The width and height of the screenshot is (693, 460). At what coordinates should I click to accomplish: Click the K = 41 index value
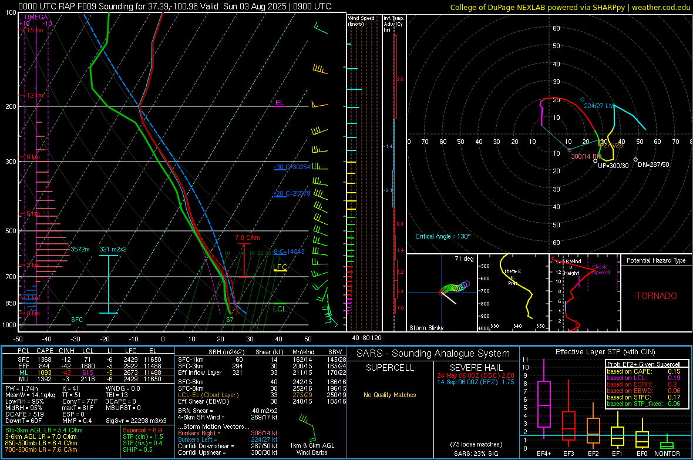pyautogui.click(x=70, y=388)
